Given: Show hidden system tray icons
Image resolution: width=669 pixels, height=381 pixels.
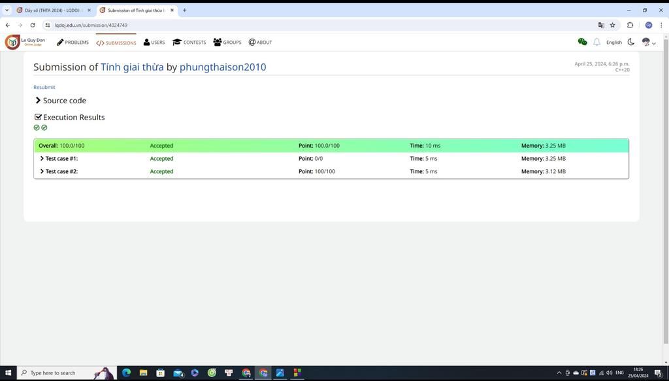Looking at the screenshot, I should 559,373.
